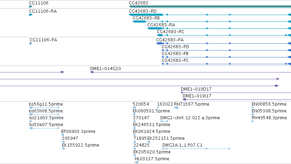Select the EN06856.5prime label

(x=269, y=104)
